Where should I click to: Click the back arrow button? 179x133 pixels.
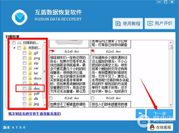point(141,114)
